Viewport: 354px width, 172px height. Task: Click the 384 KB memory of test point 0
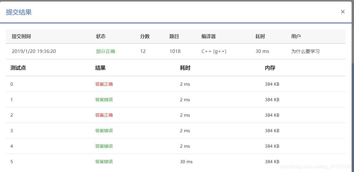272,84
